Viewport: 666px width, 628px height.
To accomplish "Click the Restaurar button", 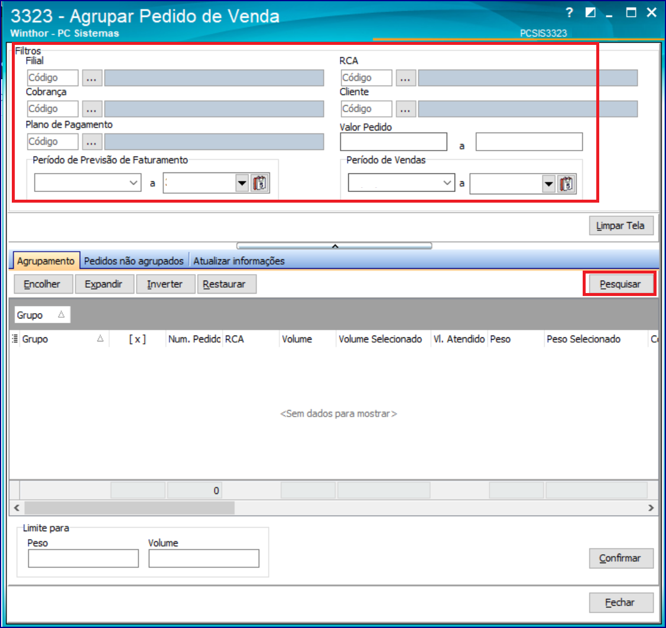I will click(226, 284).
